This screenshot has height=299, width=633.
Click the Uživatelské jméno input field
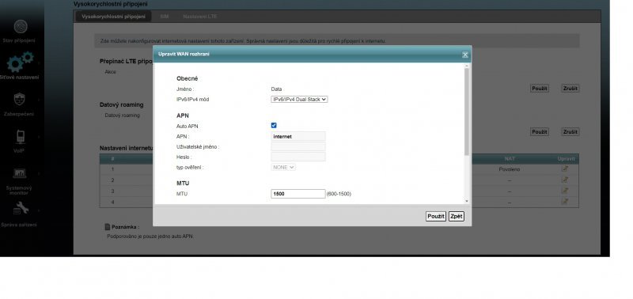pos(298,146)
